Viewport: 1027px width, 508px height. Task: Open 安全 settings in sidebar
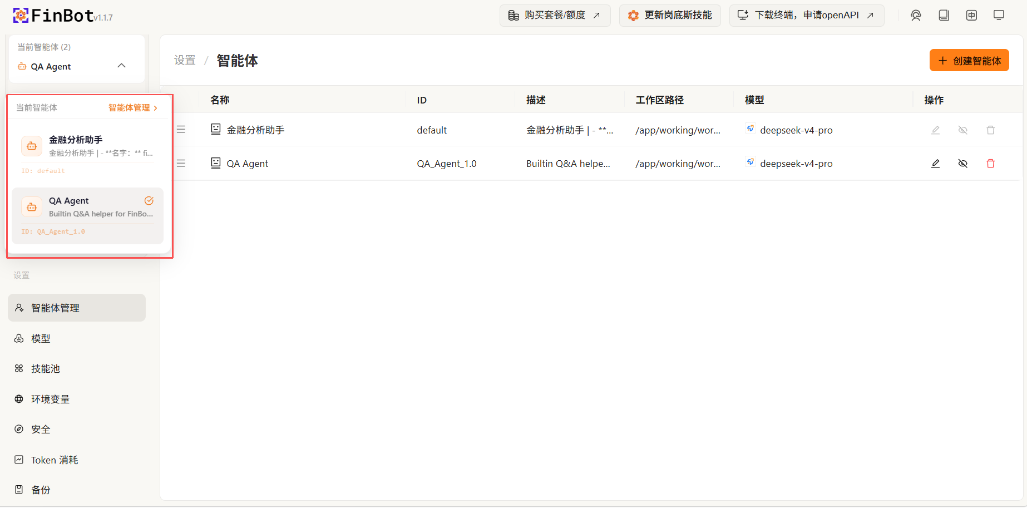pos(77,429)
